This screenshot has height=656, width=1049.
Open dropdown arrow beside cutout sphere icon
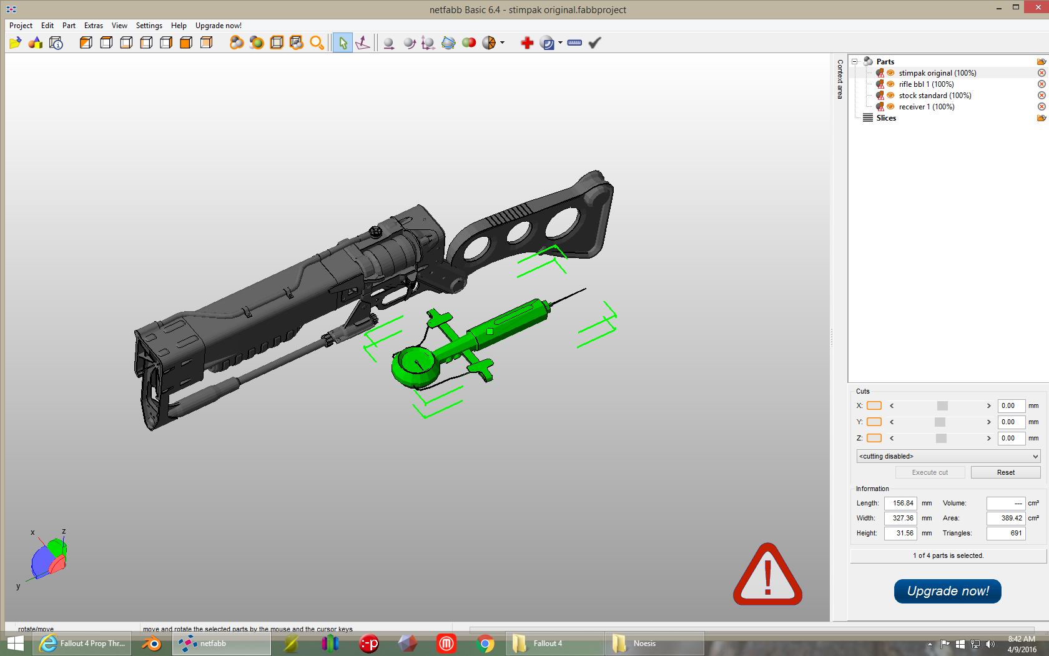pos(502,42)
